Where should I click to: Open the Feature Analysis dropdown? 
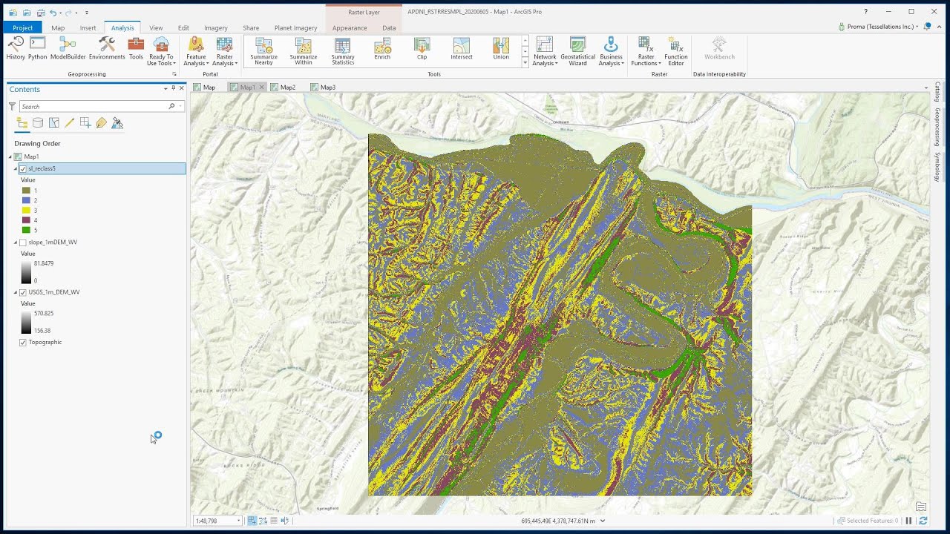[x=197, y=51]
